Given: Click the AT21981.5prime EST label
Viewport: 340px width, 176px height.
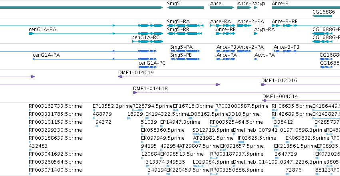Looking at the screenshot, I should pyautogui.click(x=213, y=138).
